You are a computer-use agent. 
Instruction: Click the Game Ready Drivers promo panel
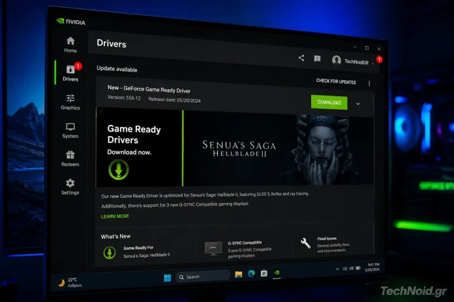click(x=140, y=147)
